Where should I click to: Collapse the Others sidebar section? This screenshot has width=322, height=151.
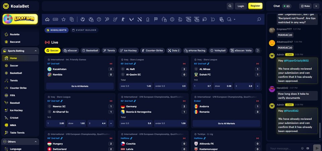coord(36,142)
